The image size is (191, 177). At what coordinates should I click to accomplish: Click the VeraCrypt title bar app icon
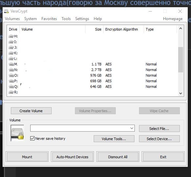[x=6, y=11]
